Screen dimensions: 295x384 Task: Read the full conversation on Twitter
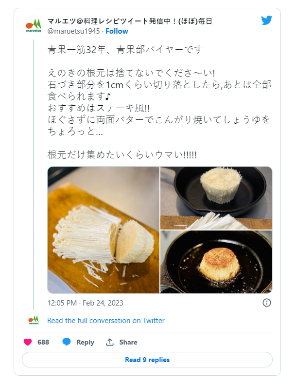(x=106, y=321)
